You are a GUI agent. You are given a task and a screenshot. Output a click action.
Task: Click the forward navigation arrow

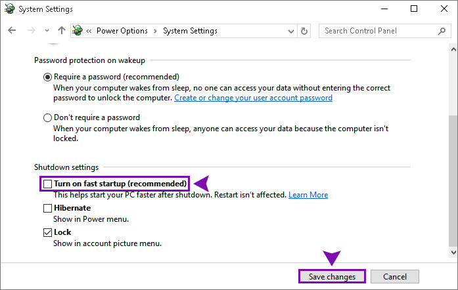point(31,30)
